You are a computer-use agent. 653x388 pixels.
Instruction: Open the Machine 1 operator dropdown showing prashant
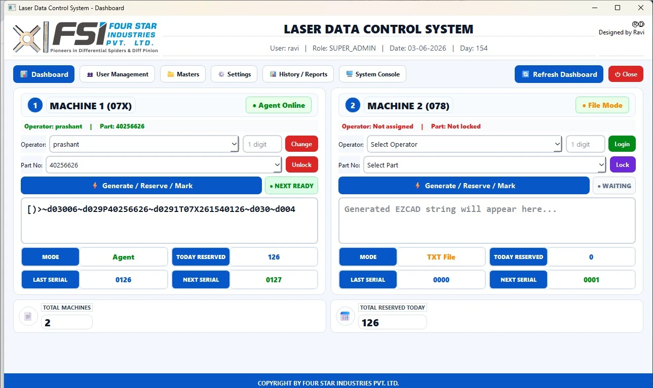coord(144,144)
